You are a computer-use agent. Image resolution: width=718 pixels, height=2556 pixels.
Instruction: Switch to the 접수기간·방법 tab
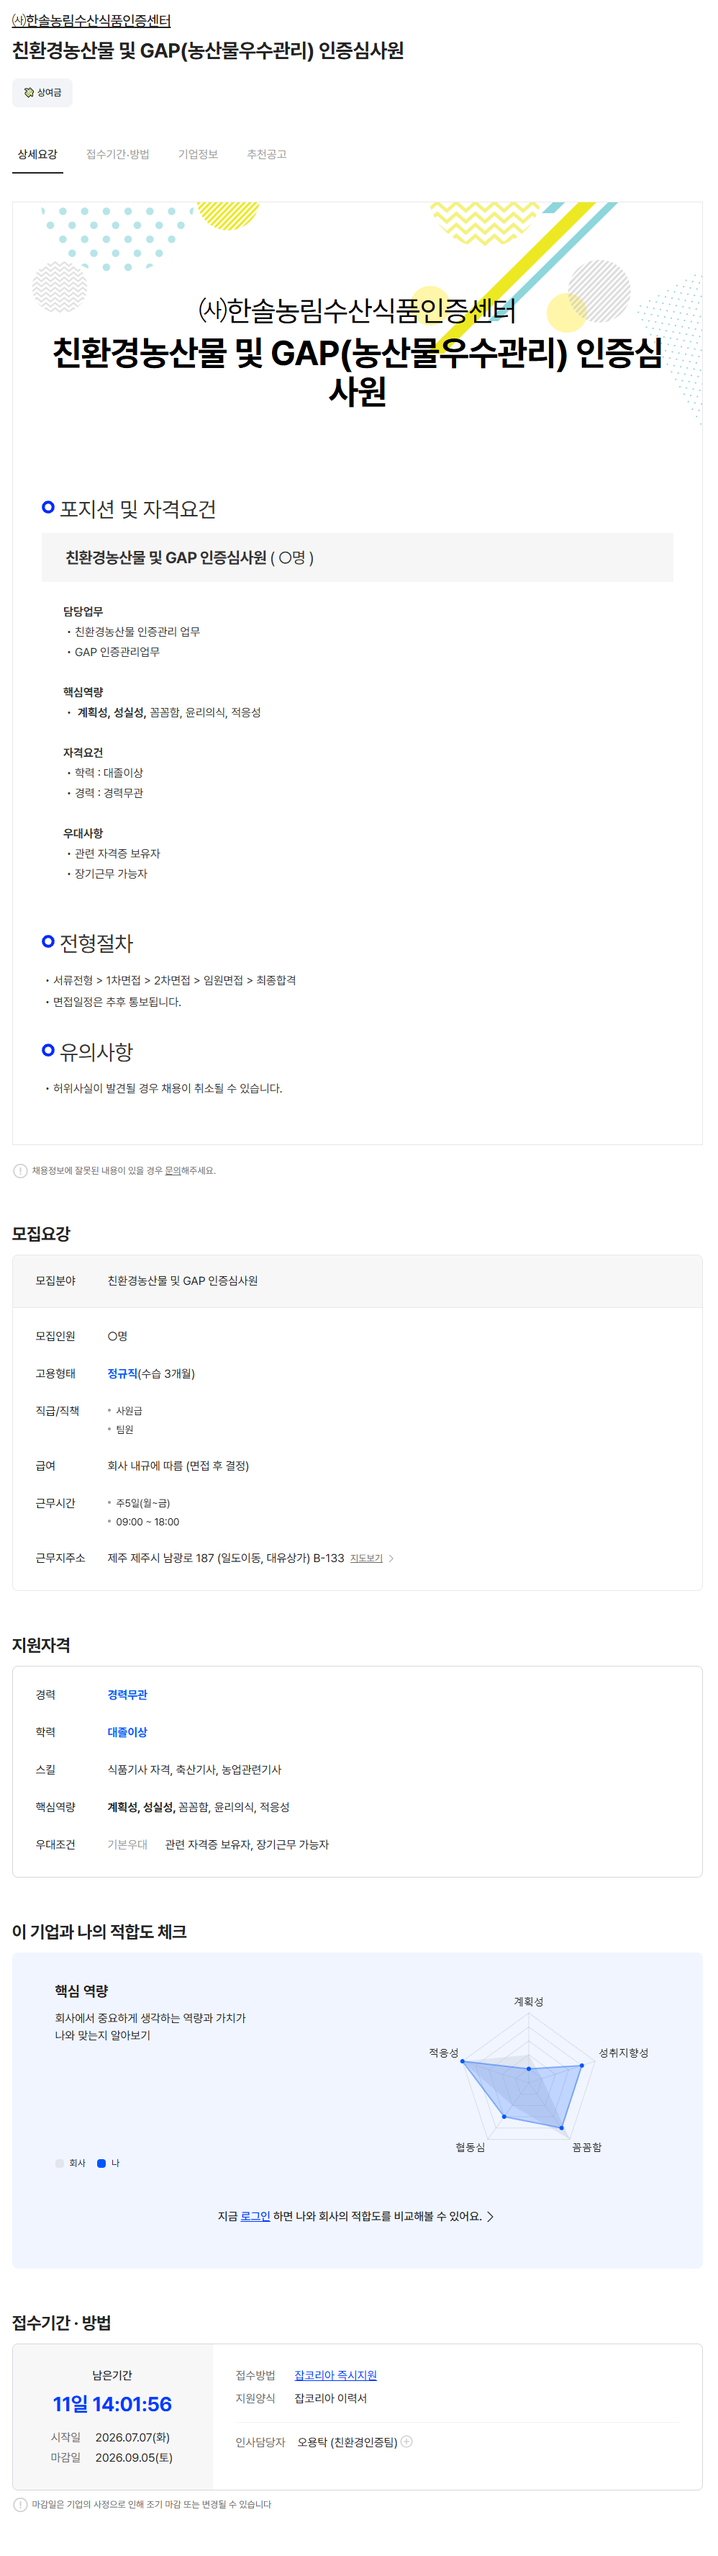(x=118, y=155)
